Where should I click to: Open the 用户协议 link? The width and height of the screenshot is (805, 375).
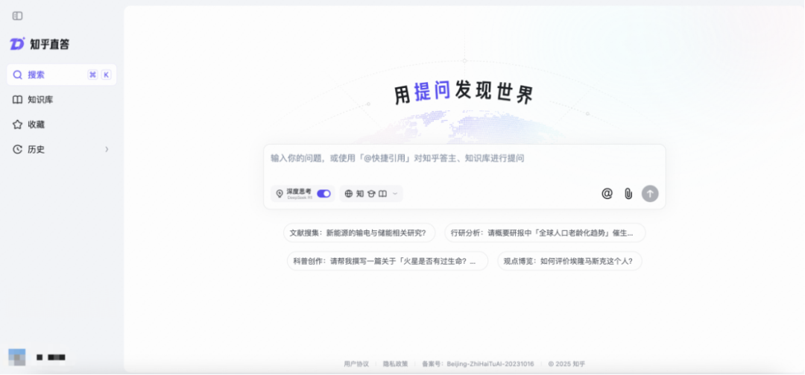pyautogui.click(x=356, y=364)
